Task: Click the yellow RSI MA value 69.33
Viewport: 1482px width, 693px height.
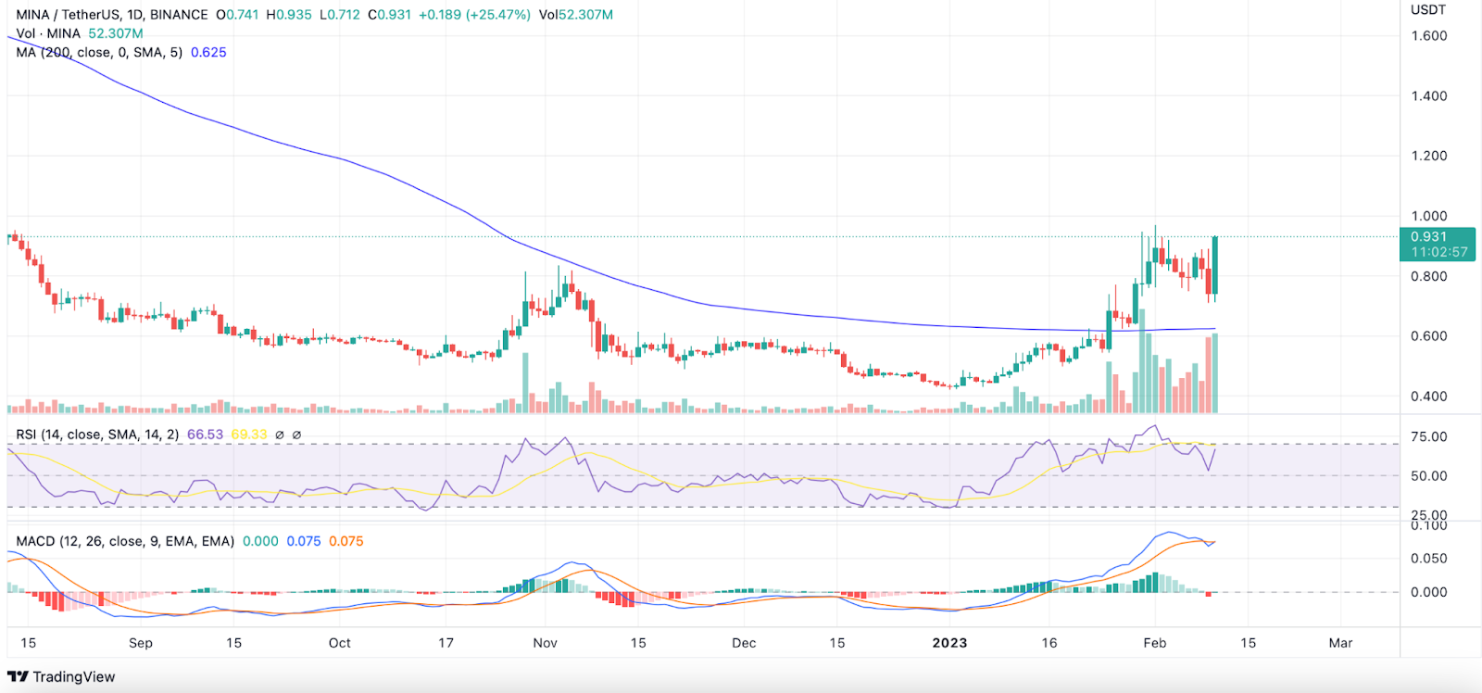Action: tap(248, 434)
